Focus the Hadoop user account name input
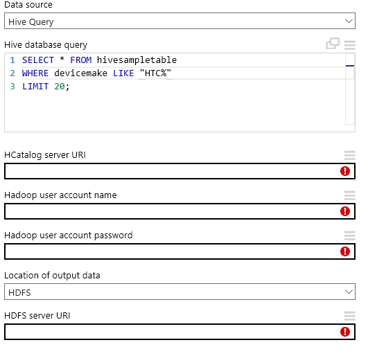The image size is (368, 356). click(179, 211)
